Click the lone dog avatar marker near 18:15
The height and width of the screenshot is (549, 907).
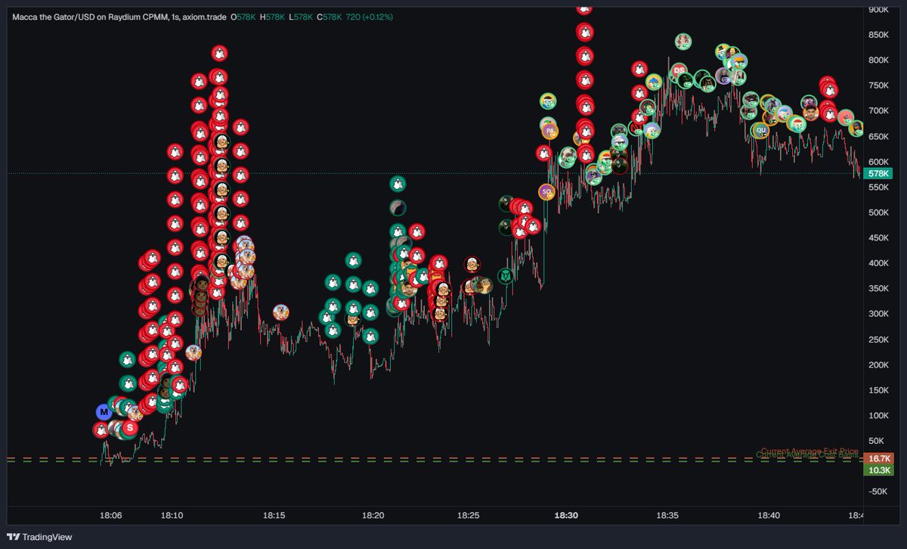tap(280, 312)
